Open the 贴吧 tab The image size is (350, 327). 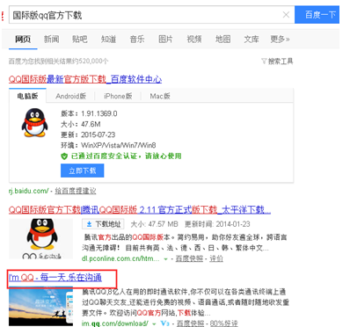coord(80,39)
